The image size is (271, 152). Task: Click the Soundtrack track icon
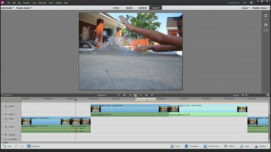click(6, 139)
